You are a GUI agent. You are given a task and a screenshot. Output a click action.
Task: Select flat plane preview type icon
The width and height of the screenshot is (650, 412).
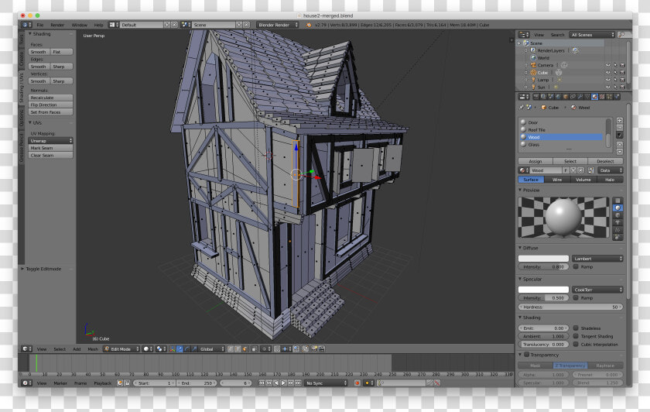(x=617, y=201)
